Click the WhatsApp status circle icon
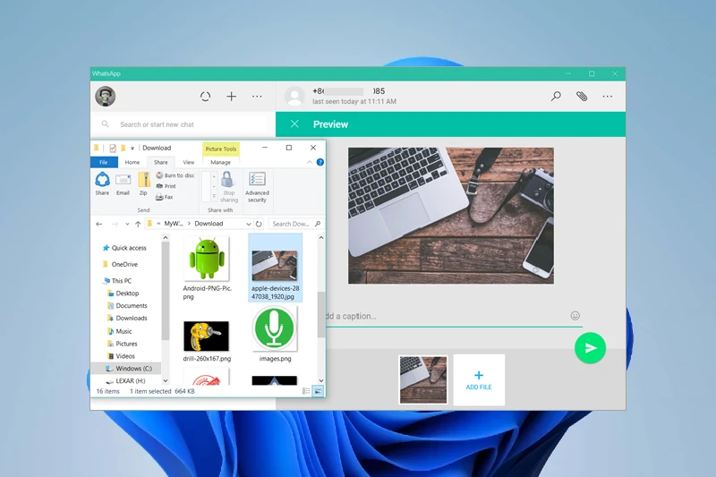 (x=206, y=97)
